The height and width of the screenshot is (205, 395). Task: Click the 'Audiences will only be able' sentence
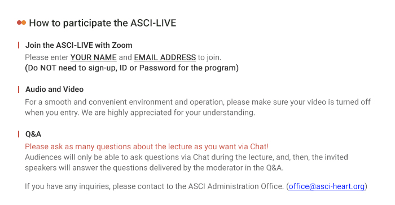(x=186, y=157)
